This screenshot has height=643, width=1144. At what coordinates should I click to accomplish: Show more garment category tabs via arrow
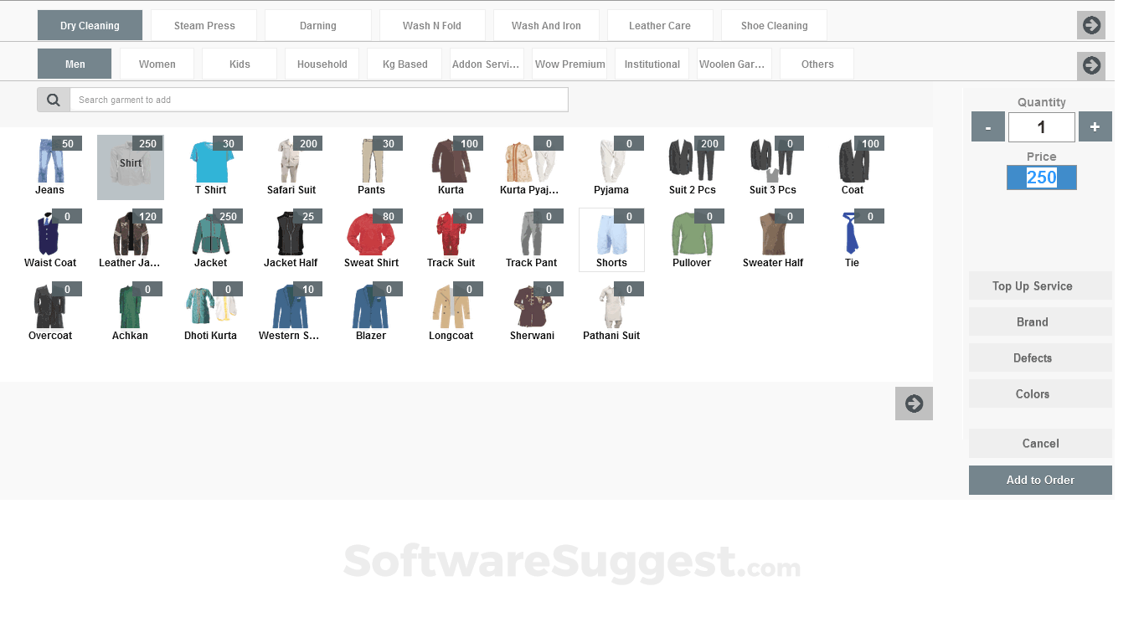coord(1090,65)
